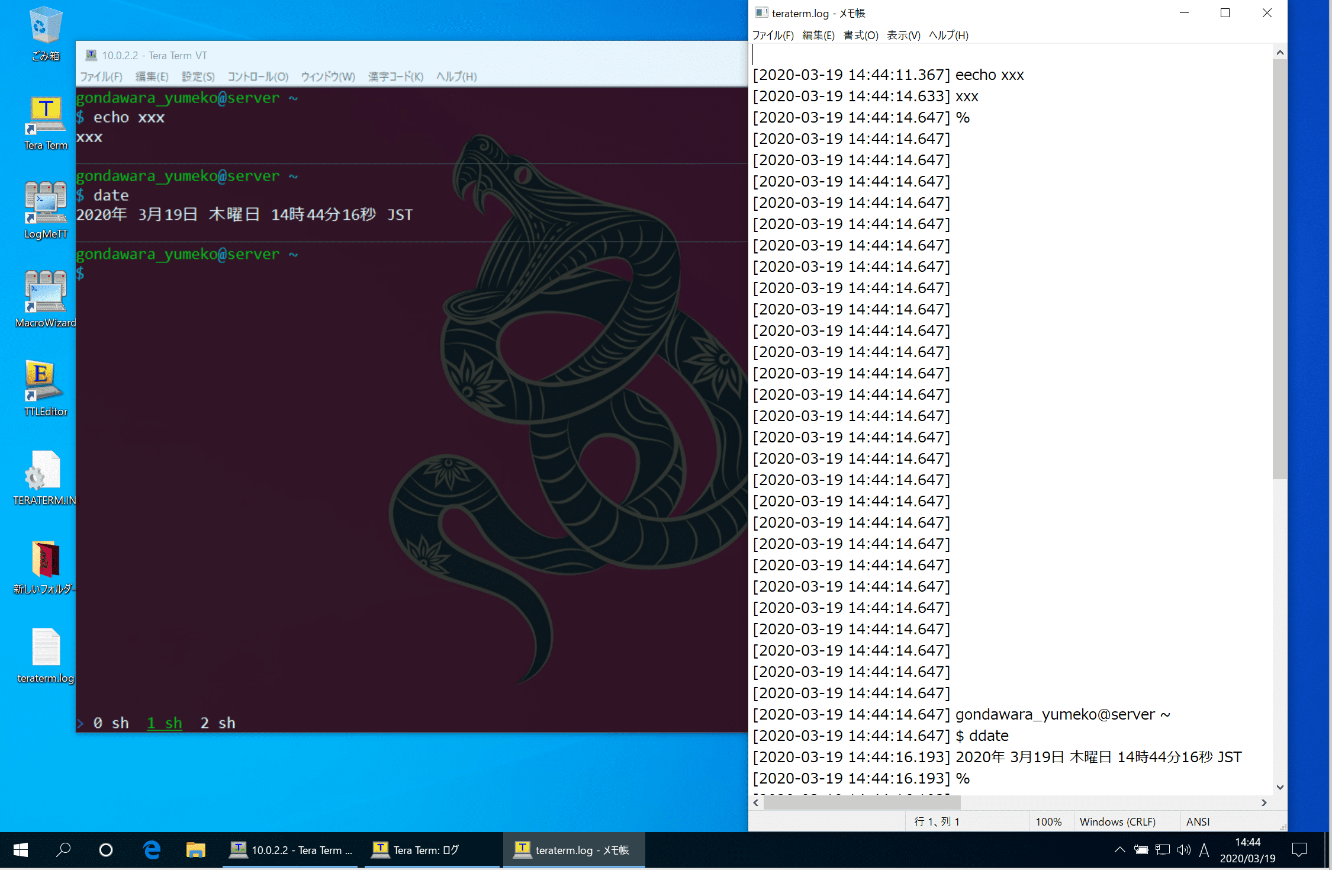Switch to teraterm.log メモ帳 taskbar button

tap(574, 850)
